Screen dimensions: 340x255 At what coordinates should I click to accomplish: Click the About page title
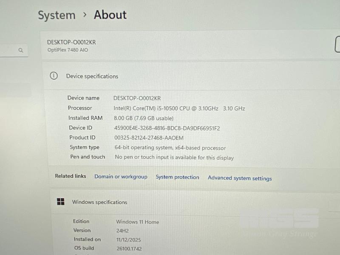click(x=110, y=15)
